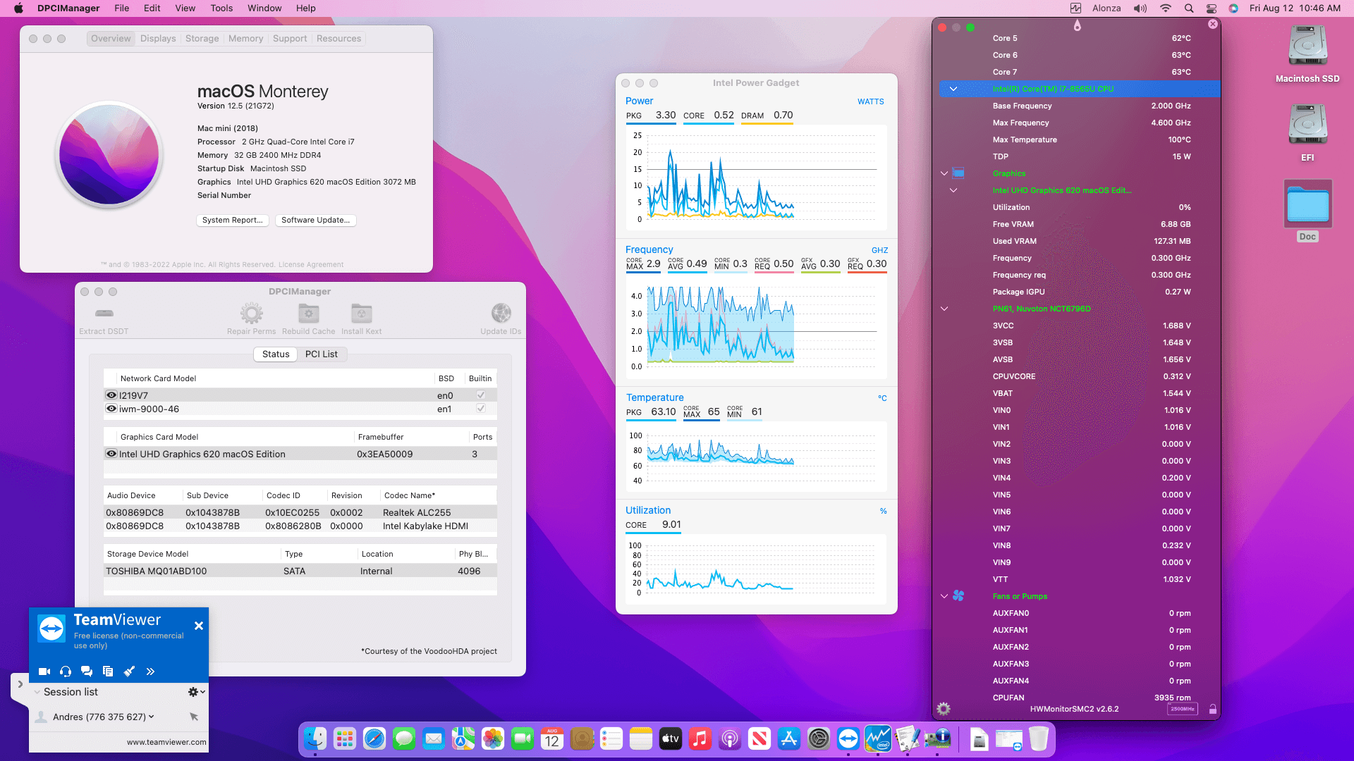Image resolution: width=1354 pixels, height=761 pixels.
Task: Click the System Report... button
Action: click(x=232, y=220)
